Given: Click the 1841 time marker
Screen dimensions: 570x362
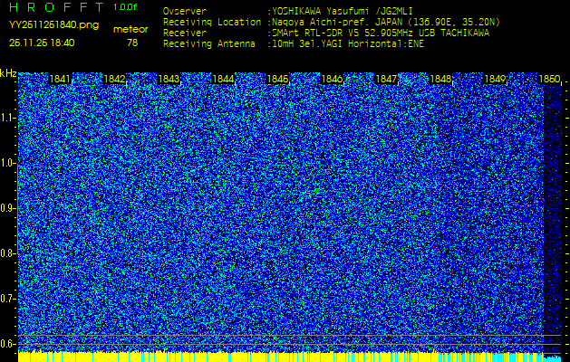Looking at the screenshot, I should pos(60,79).
